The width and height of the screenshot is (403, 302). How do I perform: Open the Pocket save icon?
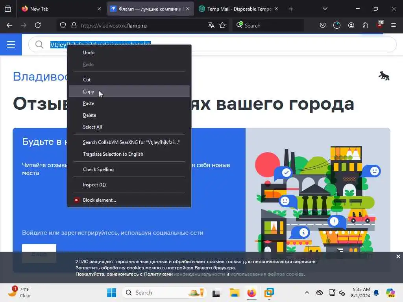[x=323, y=26]
